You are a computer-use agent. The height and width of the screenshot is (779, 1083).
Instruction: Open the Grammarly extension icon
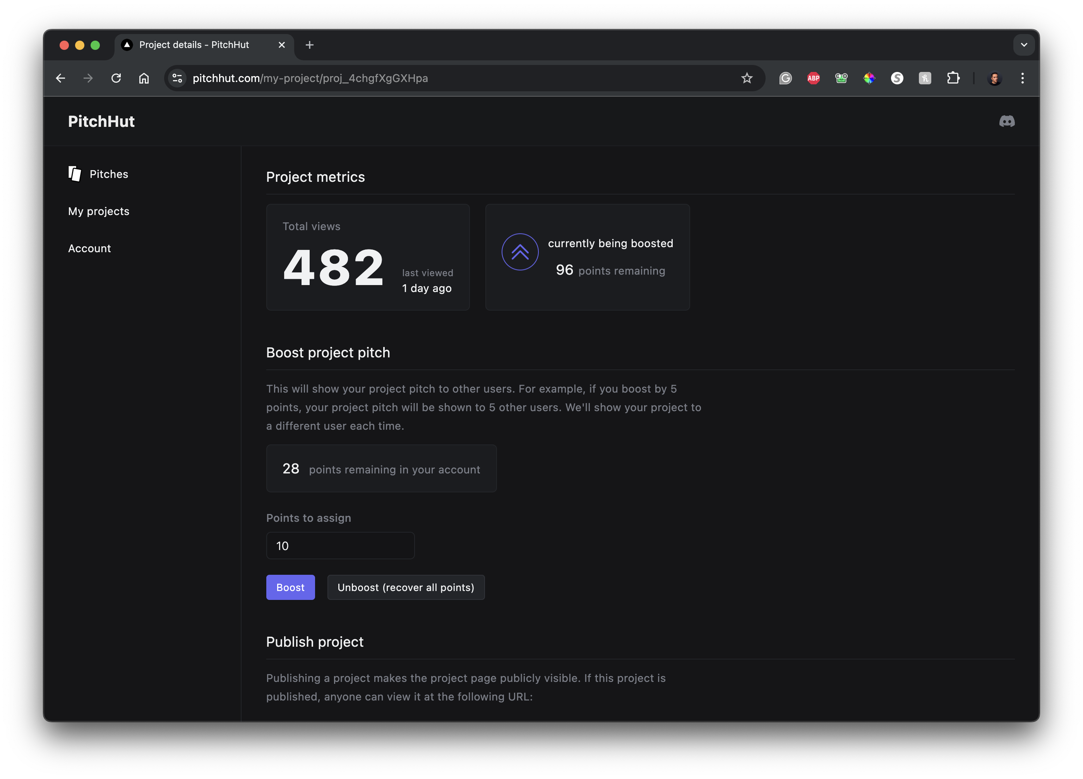[785, 78]
